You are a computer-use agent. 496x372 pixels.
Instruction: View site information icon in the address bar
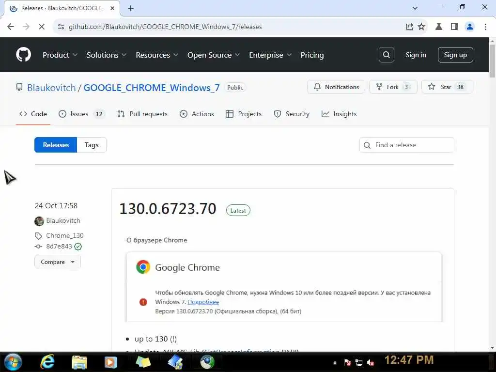(x=61, y=27)
